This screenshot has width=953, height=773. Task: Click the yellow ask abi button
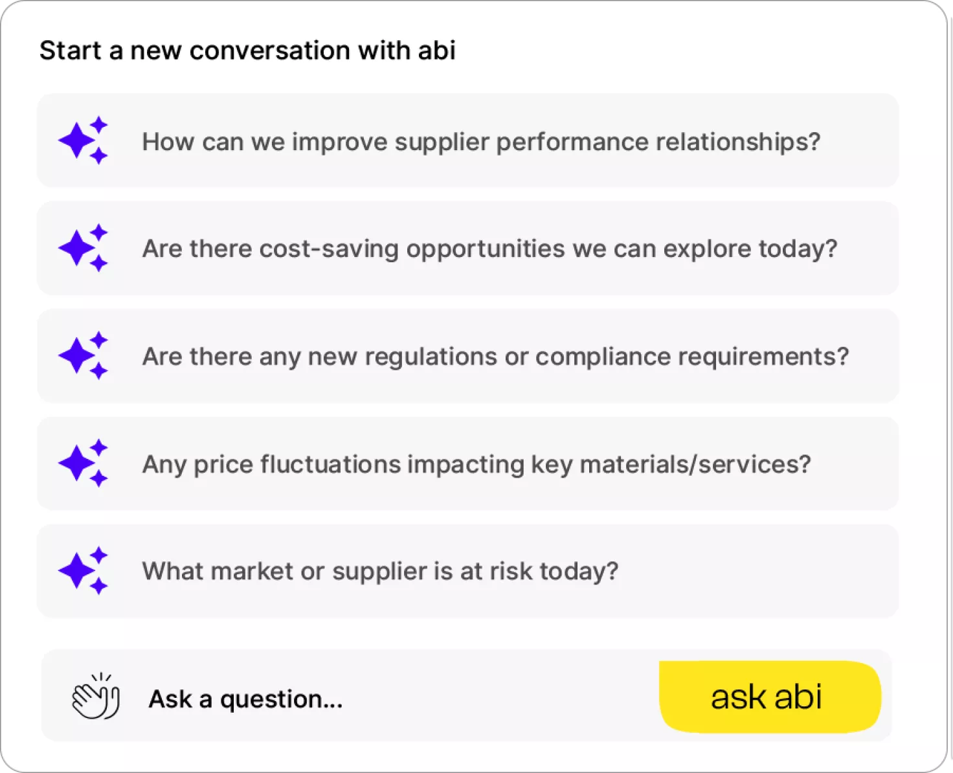pyautogui.click(x=768, y=696)
